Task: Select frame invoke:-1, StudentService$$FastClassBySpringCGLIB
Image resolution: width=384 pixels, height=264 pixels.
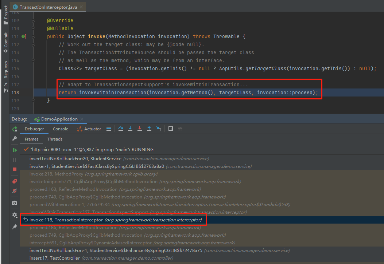Action: click(202, 166)
